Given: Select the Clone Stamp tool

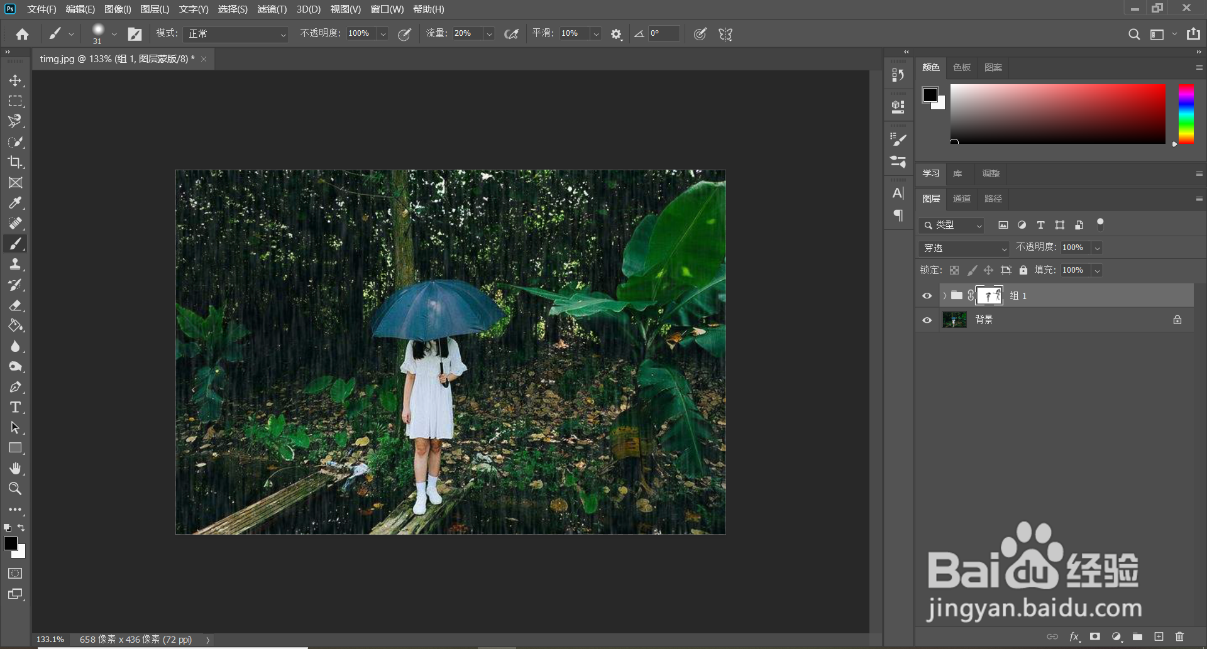Looking at the screenshot, I should click(15, 265).
